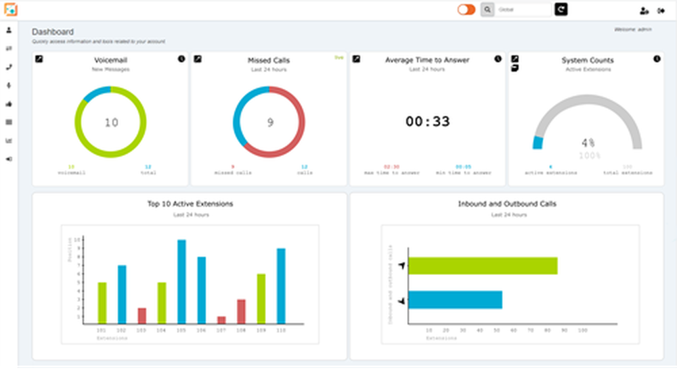Click the green bar for extension 109
The height and width of the screenshot is (369, 677).
(261, 299)
